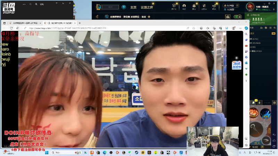Click the plus button on video overlay
Image resolution: width=278 pixels, height=156 pixels.
(237, 58)
